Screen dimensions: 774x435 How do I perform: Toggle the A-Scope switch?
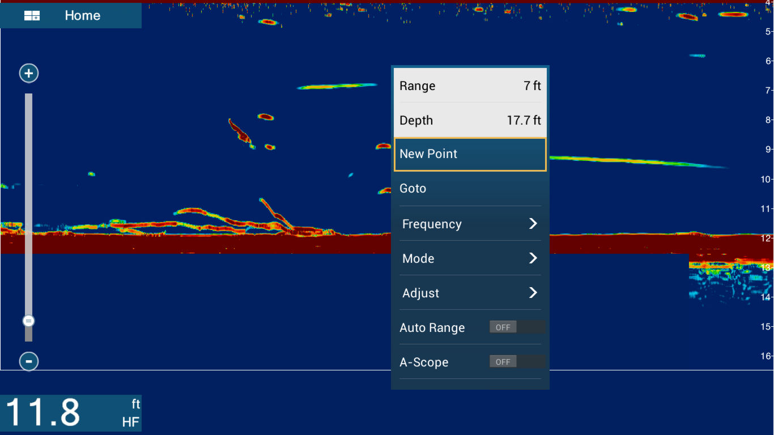(x=517, y=362)
